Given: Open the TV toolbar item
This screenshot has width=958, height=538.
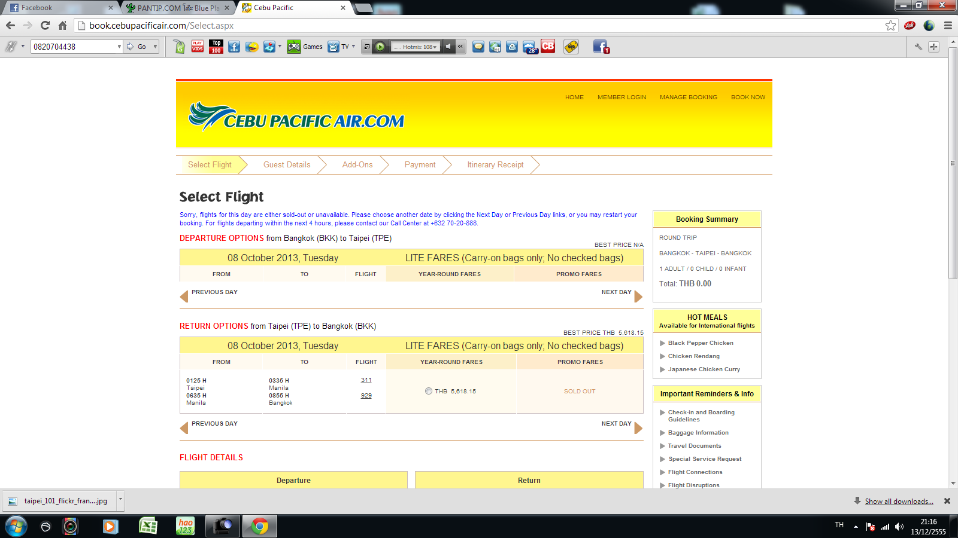Looking at the screenshot, I should pyautogui.click(x=338, y=47).
